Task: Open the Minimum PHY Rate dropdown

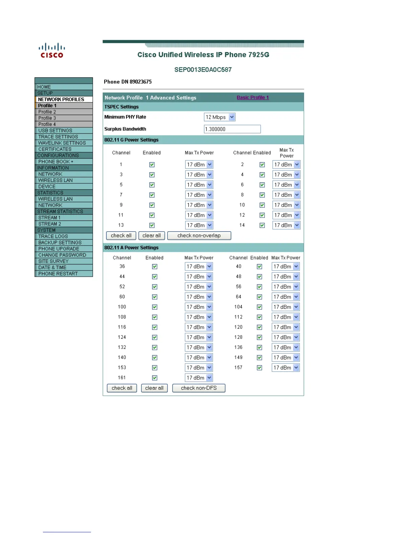Action: [220, 117]
